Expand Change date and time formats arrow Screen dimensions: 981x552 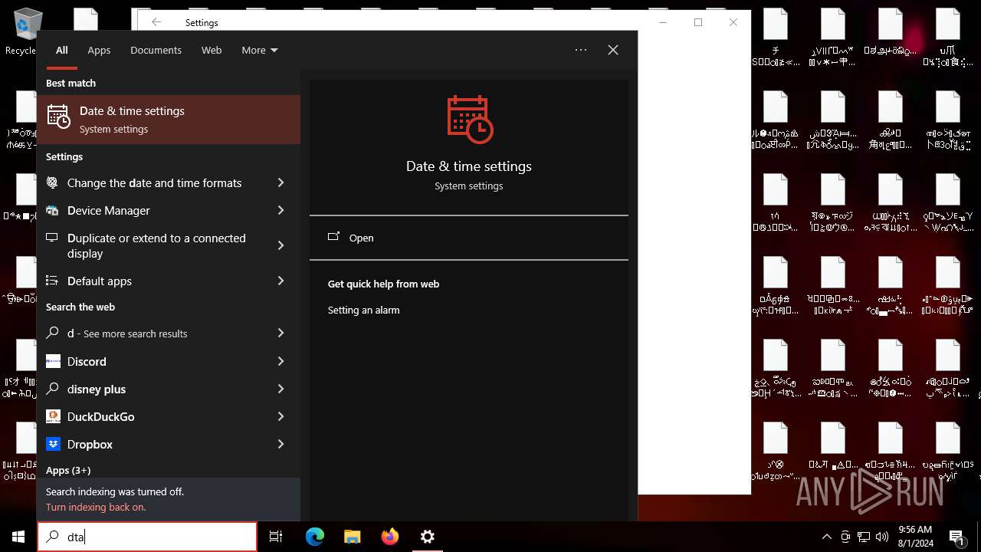[281, 182]
